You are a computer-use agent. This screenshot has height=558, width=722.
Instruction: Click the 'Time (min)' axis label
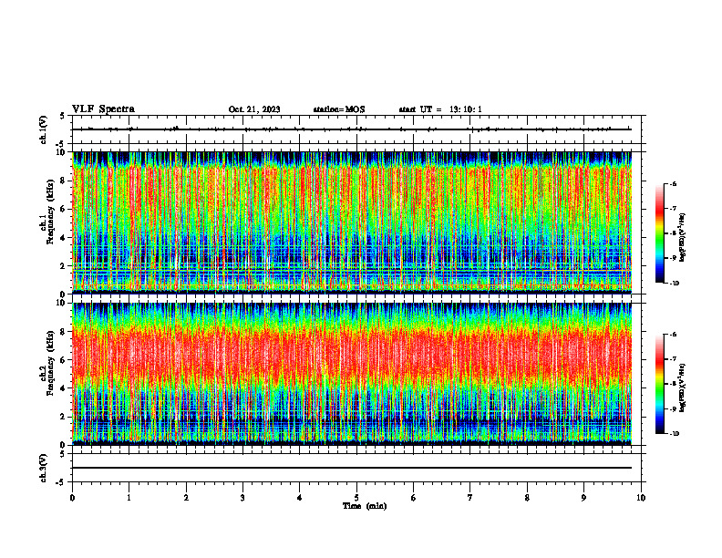[365, 506]
